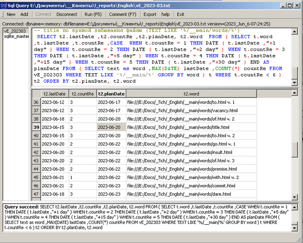Select vE_202303 table in sidebar
303x243 pixels.
point(15,31)
